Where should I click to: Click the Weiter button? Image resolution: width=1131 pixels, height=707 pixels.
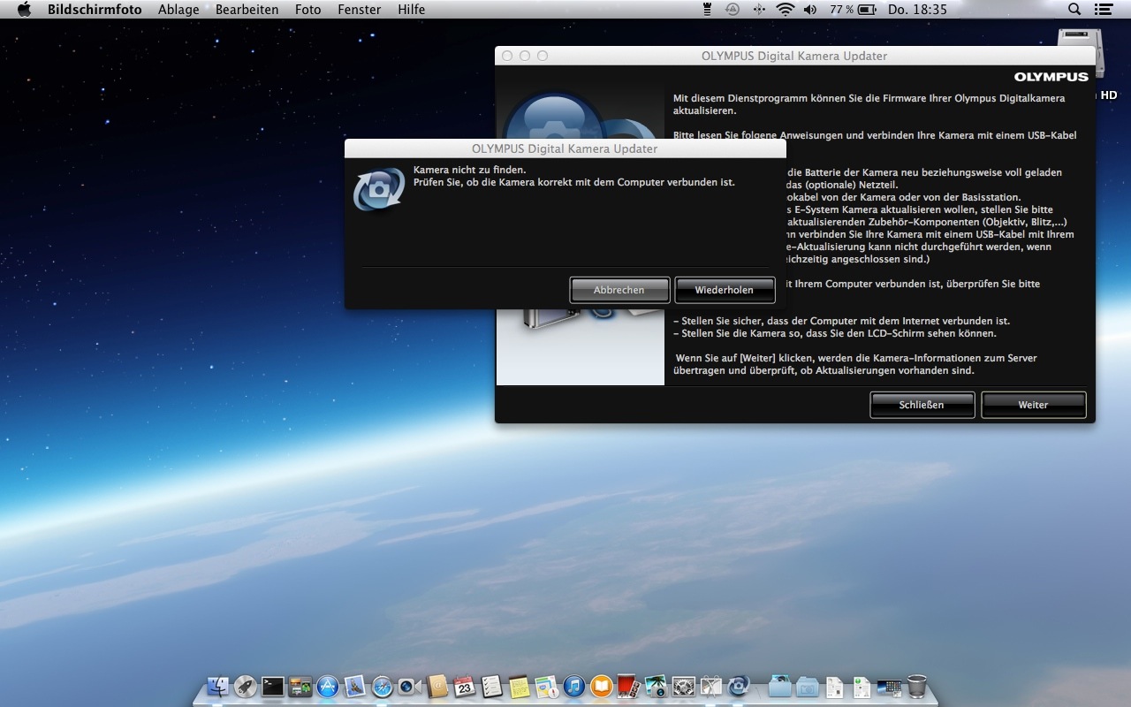click(1033, 405)
